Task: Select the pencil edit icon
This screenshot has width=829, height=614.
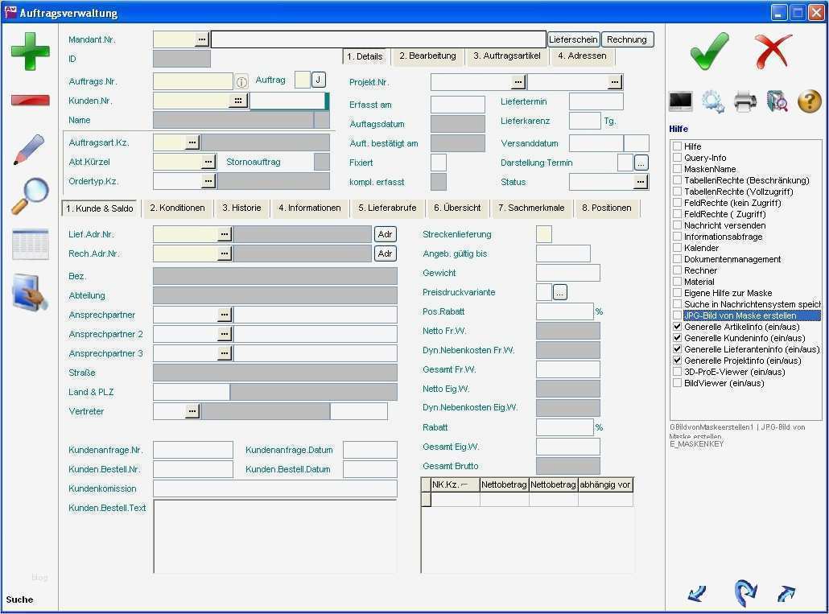Action: [29, 150]
